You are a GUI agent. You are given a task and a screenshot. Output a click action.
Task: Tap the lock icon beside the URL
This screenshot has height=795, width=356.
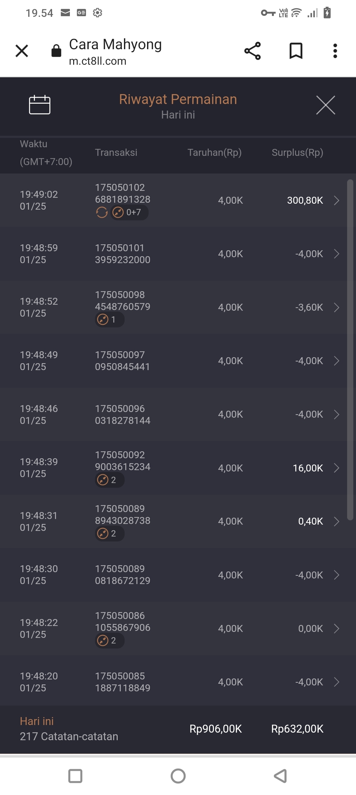(56, 51)
